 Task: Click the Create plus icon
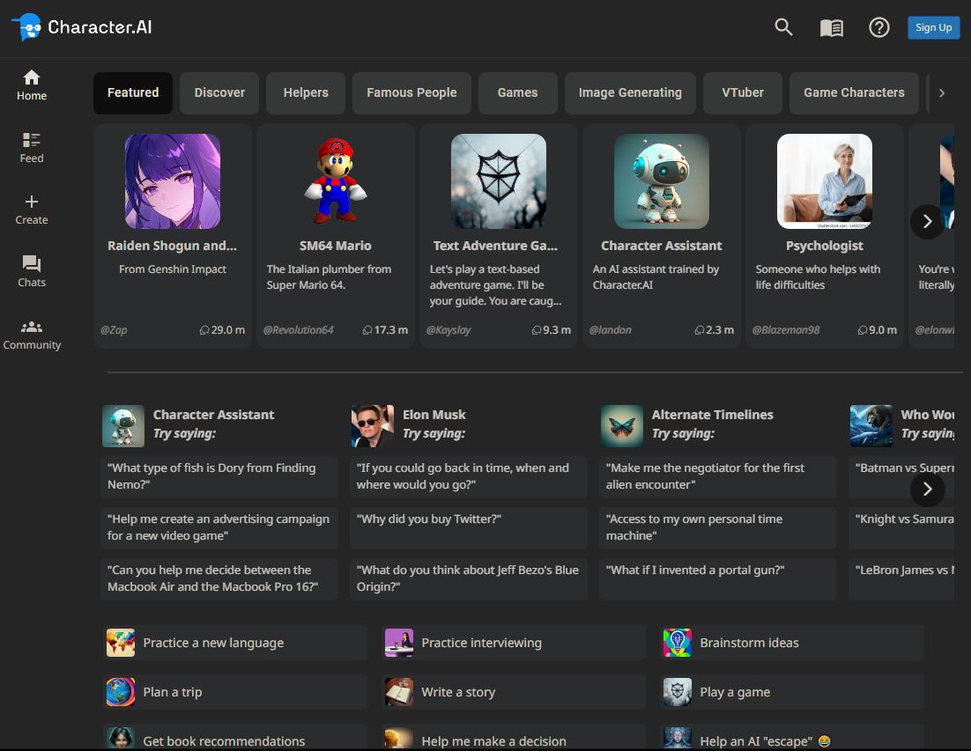pos(32,202)
